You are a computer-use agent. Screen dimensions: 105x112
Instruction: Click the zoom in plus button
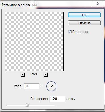(46, 75)
